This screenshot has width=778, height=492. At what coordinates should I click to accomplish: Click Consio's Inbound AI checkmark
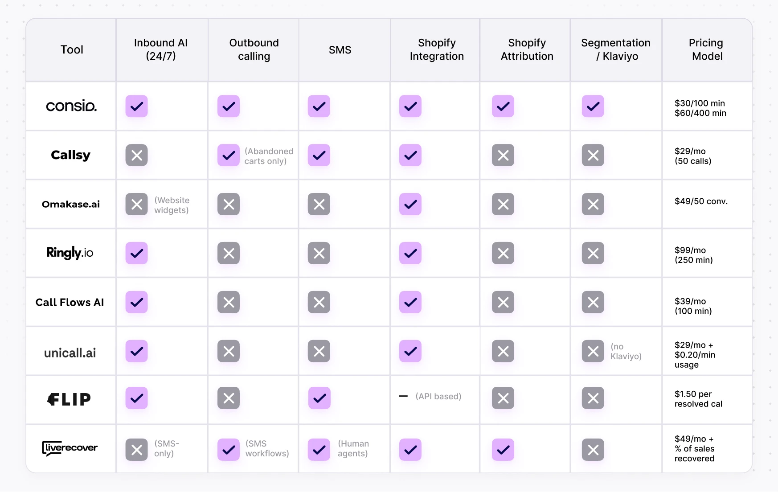coord(136,106)
